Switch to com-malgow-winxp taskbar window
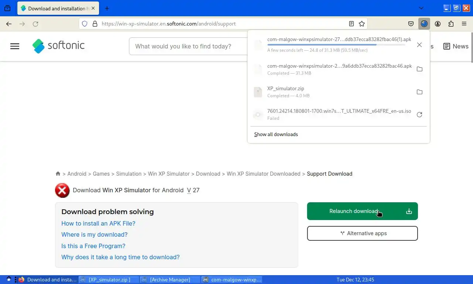 [232, 280]
